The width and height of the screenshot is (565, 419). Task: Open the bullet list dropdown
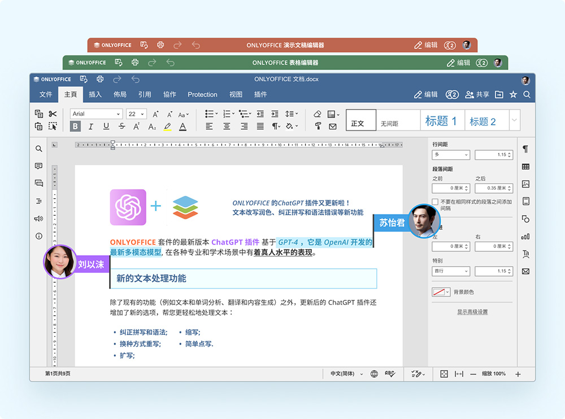click(x=211, y=114)
